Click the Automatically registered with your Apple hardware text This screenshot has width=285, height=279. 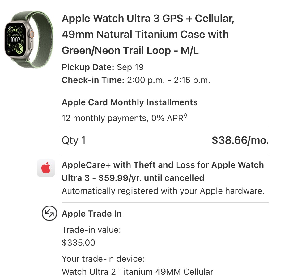coord(163,191)
